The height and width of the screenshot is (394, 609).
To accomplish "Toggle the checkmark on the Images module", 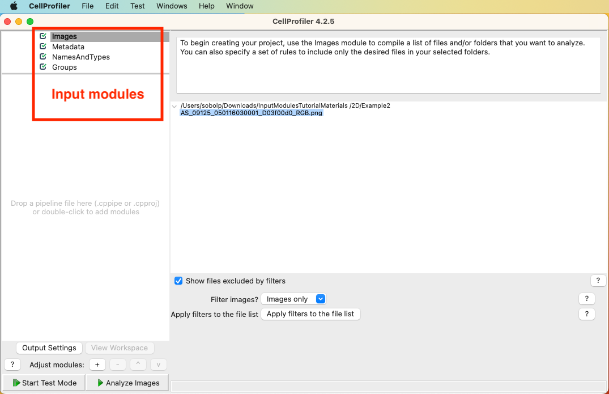I will pyautogui.click(x=42, y=36).
